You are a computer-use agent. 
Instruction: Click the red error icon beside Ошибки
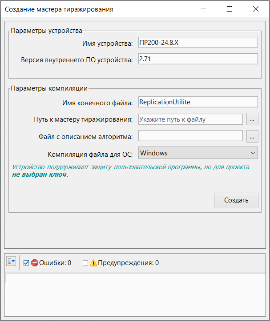tap(35, 263)
